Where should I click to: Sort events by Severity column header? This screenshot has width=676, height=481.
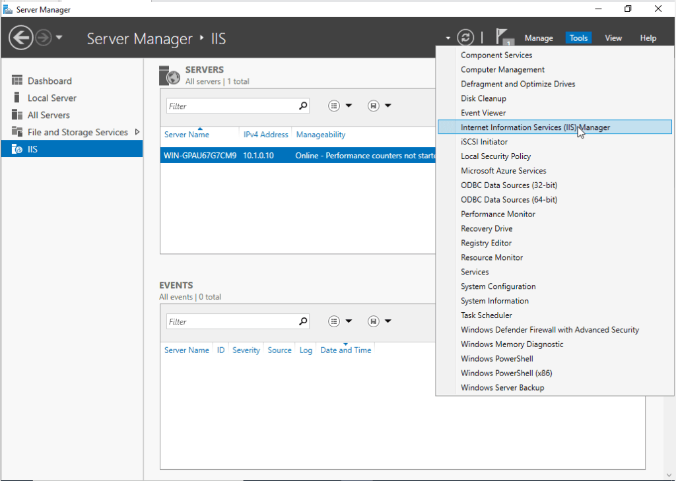(x=246, y=350)
